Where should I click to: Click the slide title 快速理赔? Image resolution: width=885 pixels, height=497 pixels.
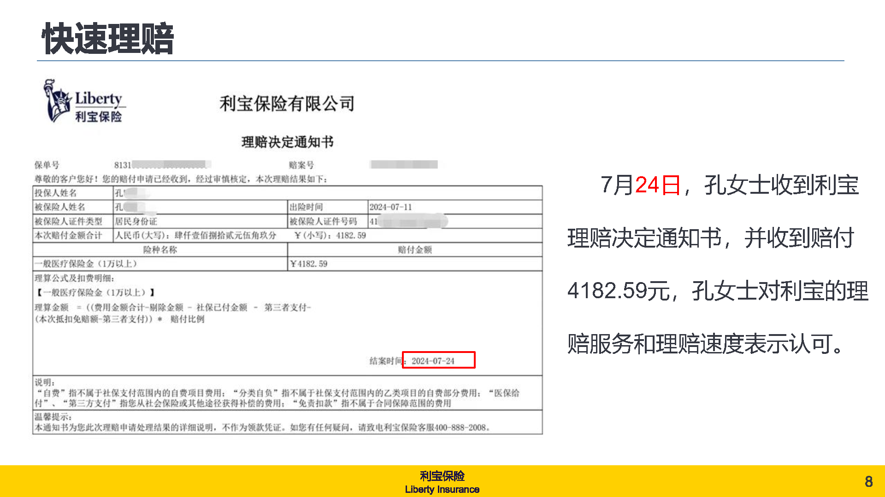pyautogui.click(x=108, y=39)
